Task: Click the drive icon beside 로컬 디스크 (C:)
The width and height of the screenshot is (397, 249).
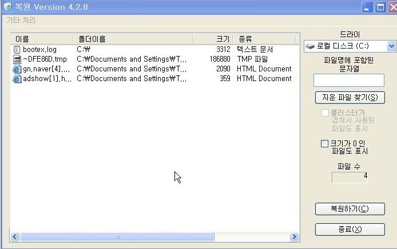Action: point(310,46)
